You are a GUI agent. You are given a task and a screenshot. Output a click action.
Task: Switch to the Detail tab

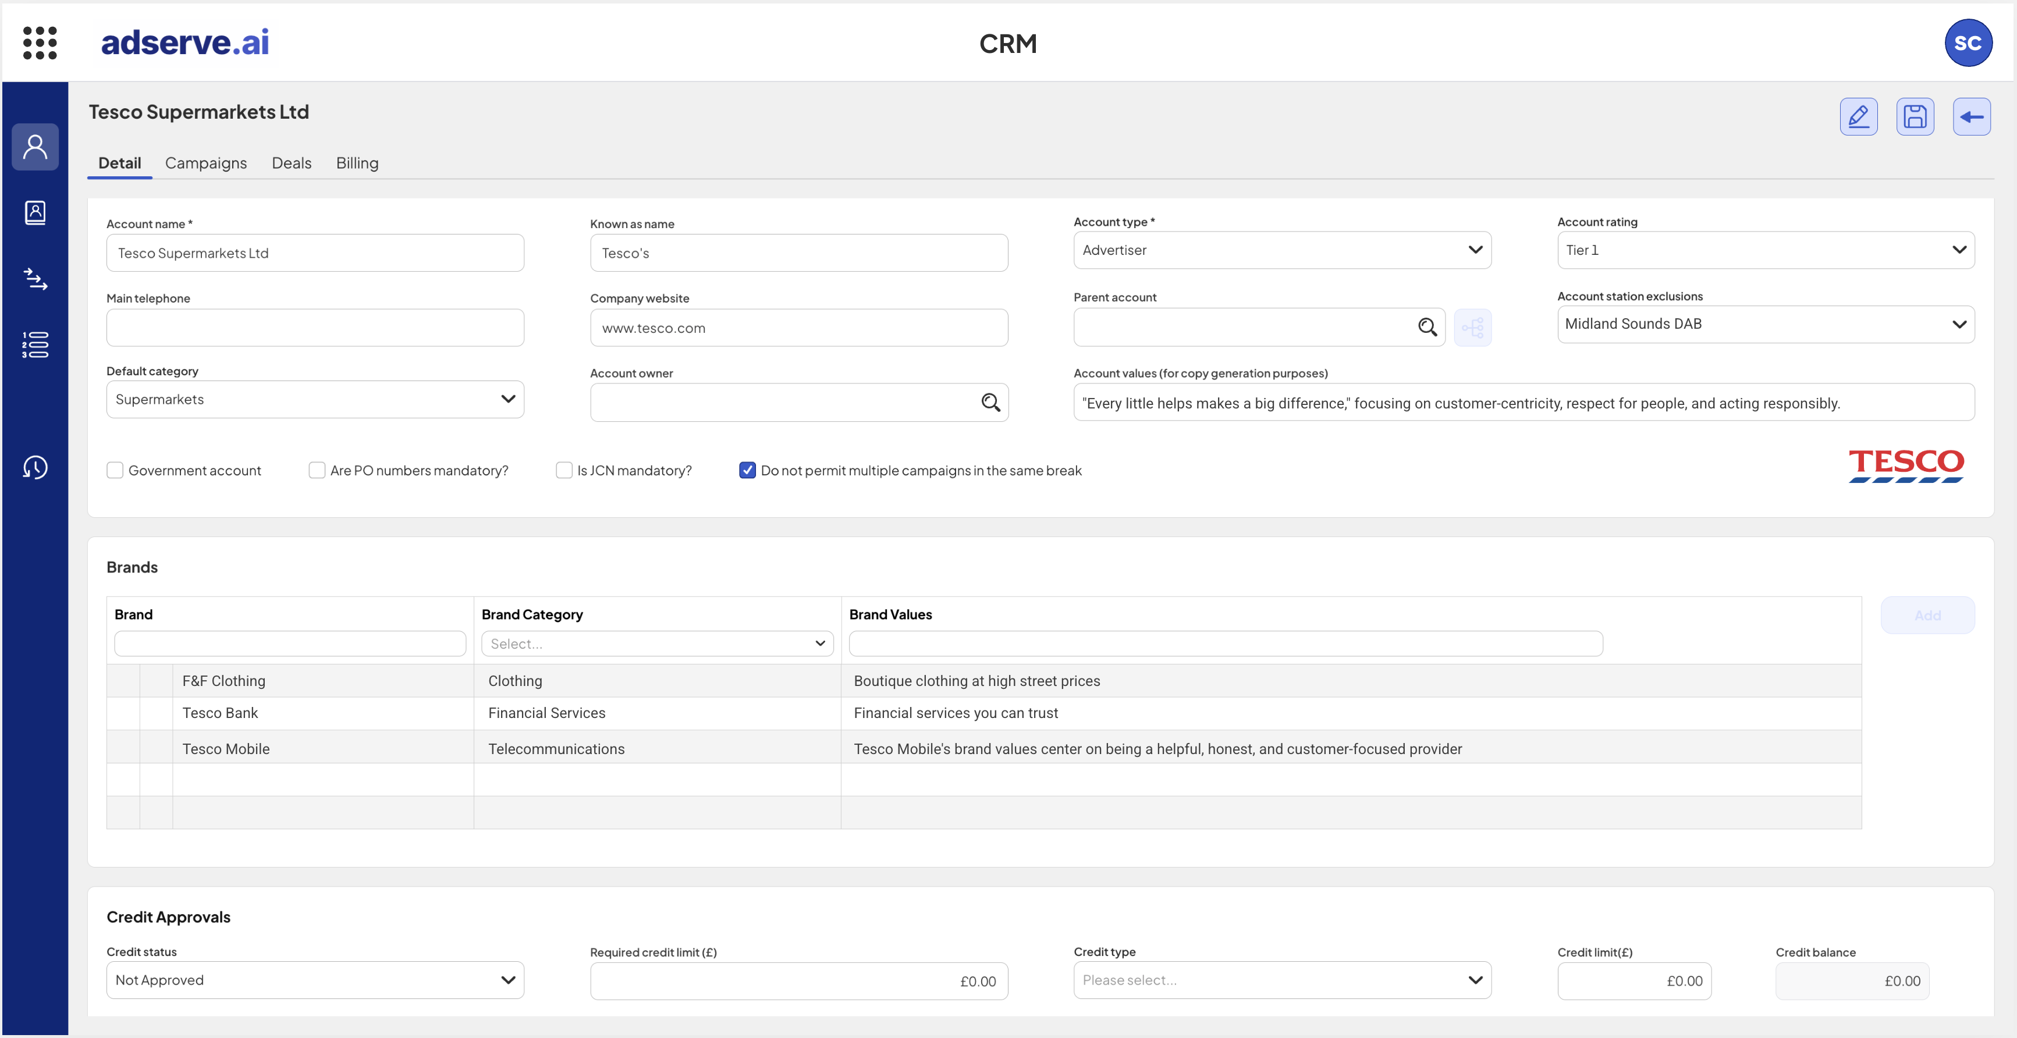tap(120, 163)
